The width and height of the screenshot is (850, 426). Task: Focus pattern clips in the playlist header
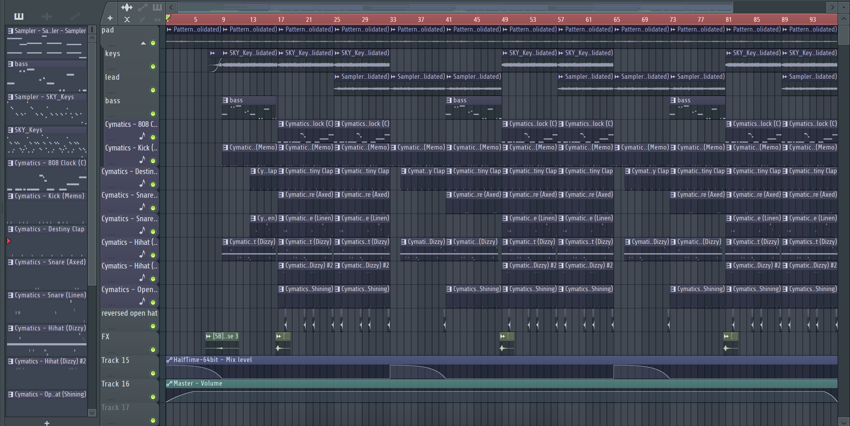157,7
